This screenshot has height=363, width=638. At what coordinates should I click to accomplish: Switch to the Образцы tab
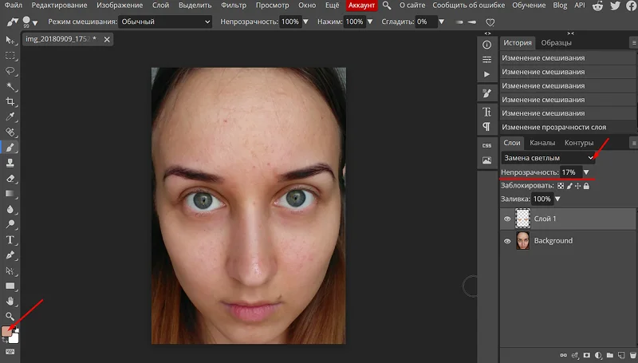556,43
